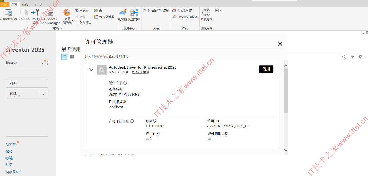Screen dimensions: 368x176
Task: Open Tutorials (教程) link
Action: click(9, 158)
